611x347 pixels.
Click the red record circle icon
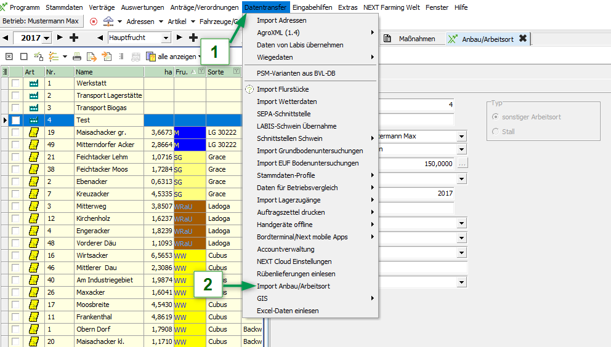click(94, 22)
